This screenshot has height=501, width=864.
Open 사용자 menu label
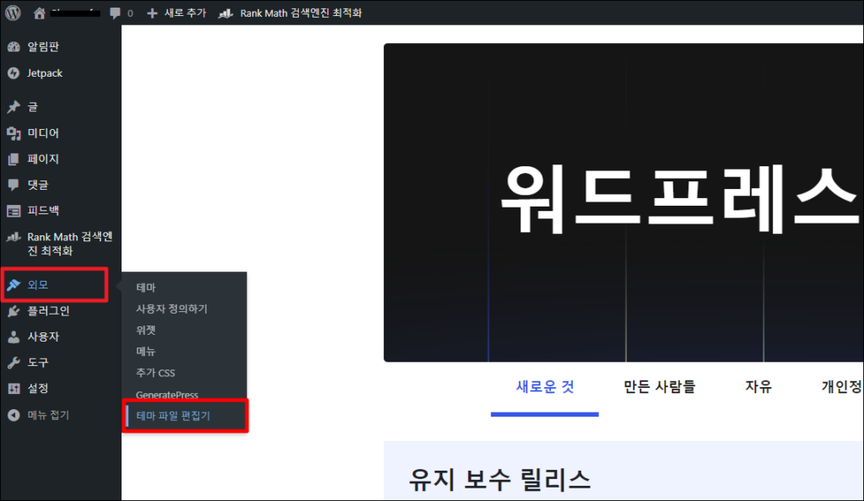pyautogui.click(x=43, y=337)
